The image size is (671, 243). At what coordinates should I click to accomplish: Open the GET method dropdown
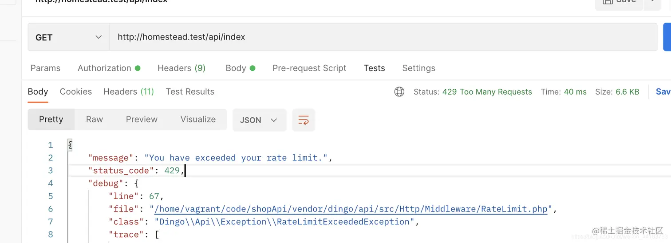pos(69,37)
